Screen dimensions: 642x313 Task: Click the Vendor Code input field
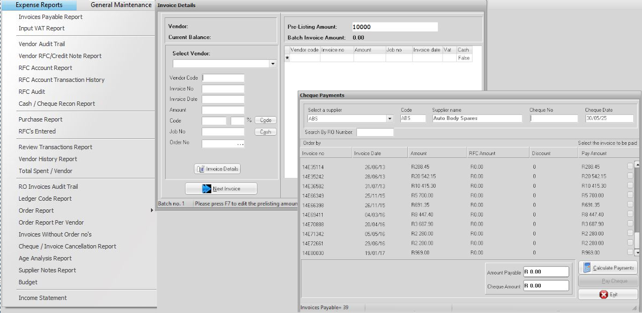pos(223,78)
